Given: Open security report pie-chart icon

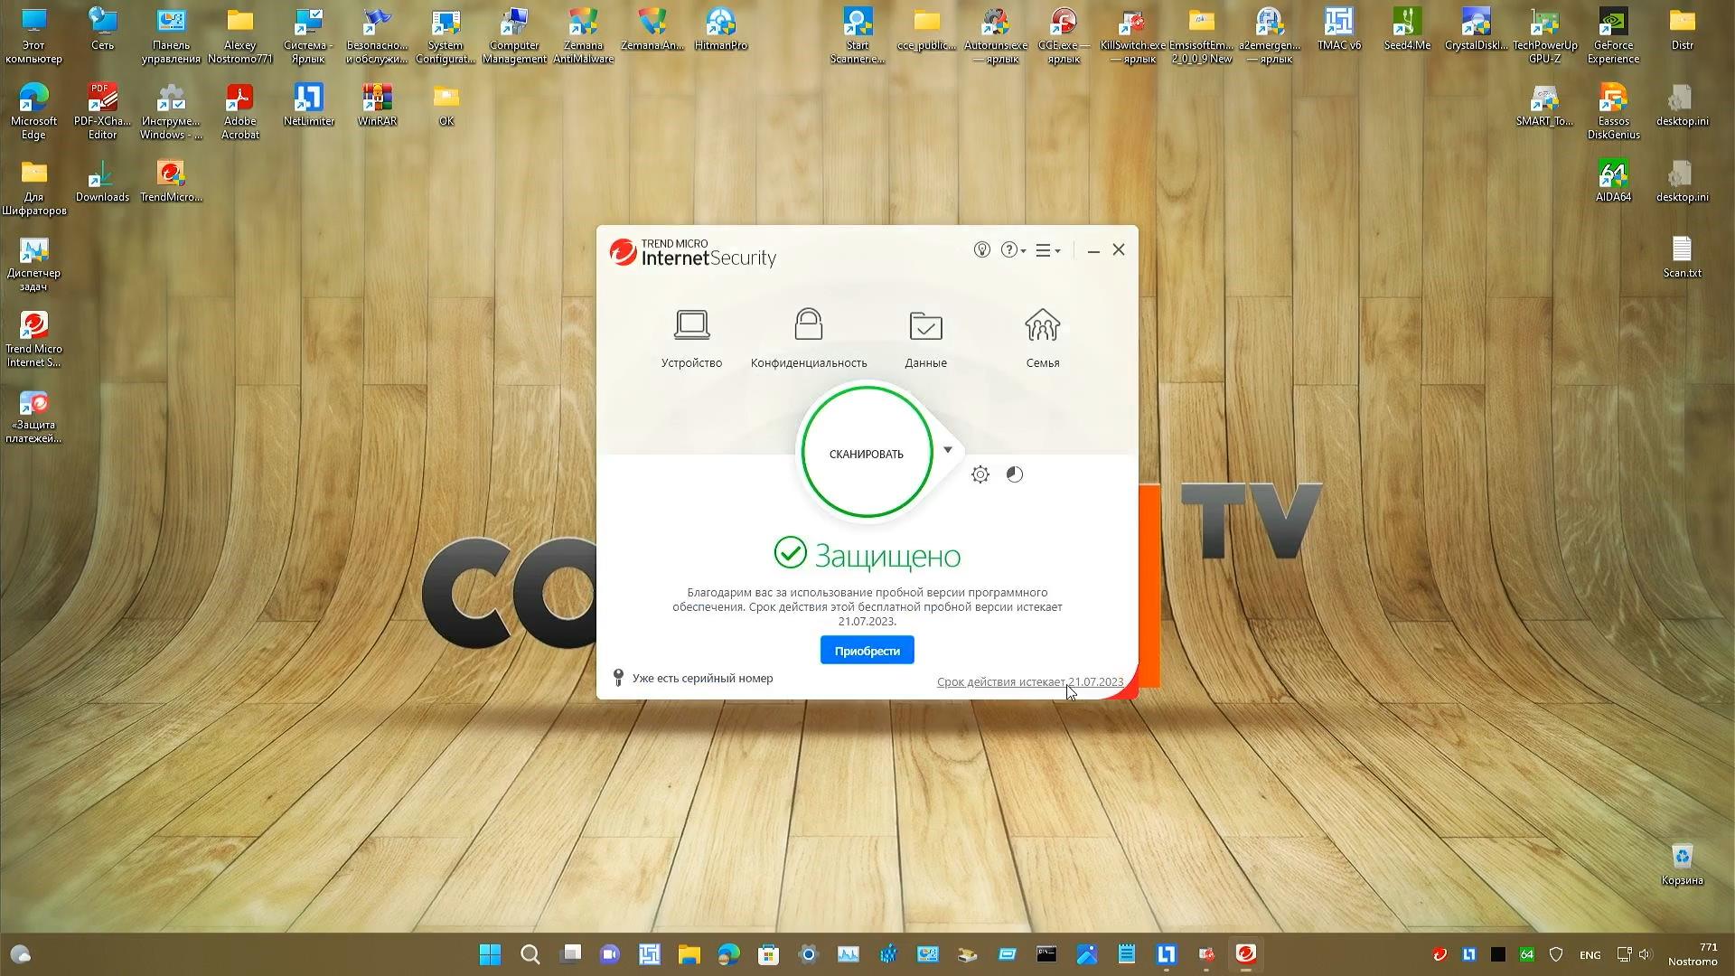Looking at the screenshot, I should [x=1015, y=474].
